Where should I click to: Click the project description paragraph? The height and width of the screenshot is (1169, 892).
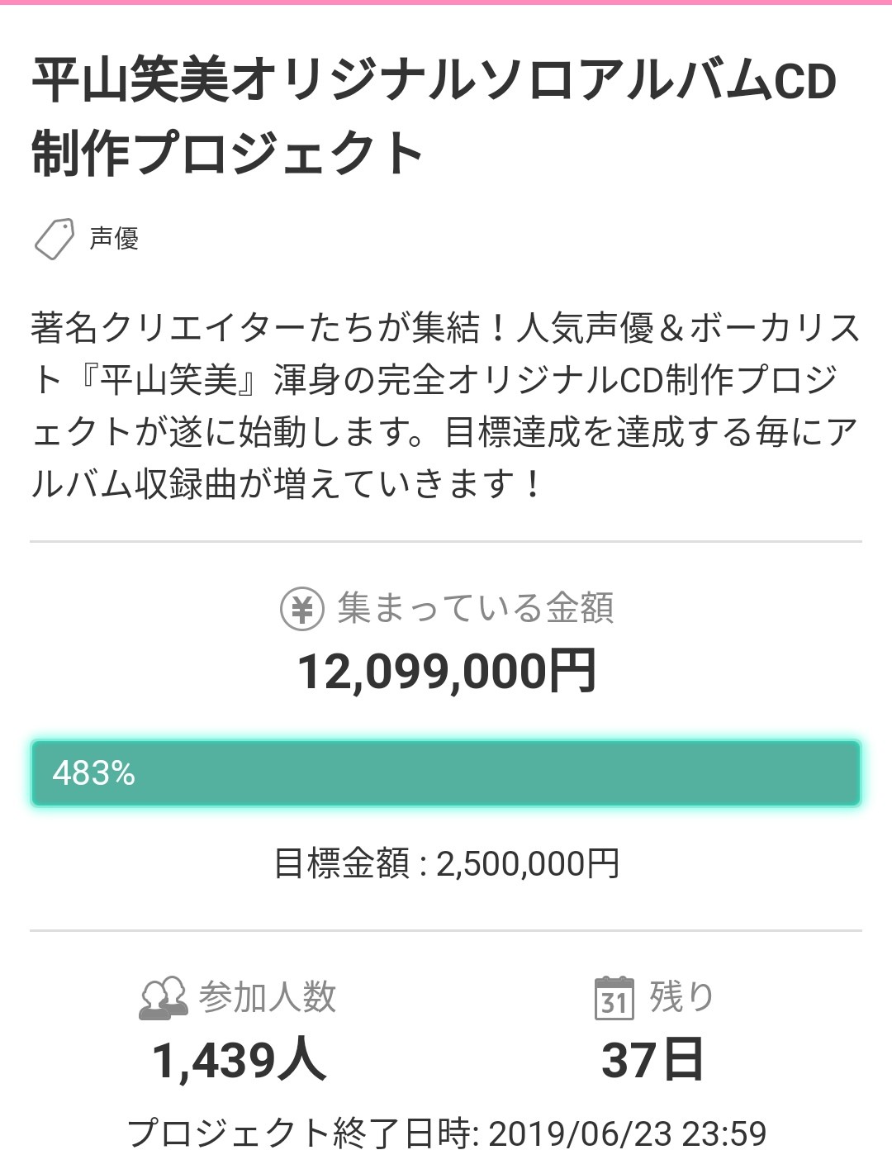pyautogui.click(x=446, y=406)
